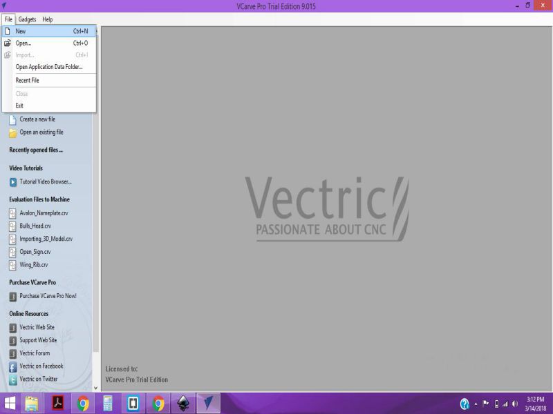The width and height of the screenshot is (553, 414).
Task: Open Bulls_Head.crv evaluation file
Action: pyautogui.click(x=35, y=226)
